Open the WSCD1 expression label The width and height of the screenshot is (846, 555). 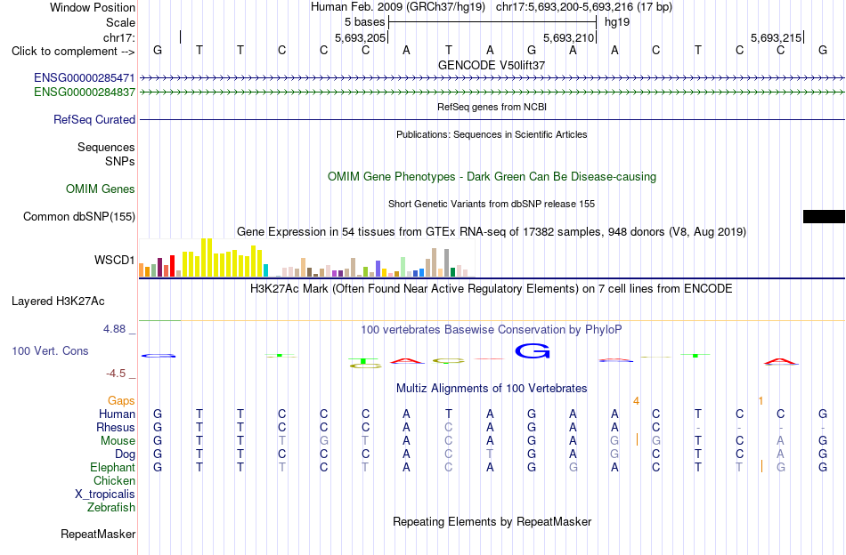(114, 261)
